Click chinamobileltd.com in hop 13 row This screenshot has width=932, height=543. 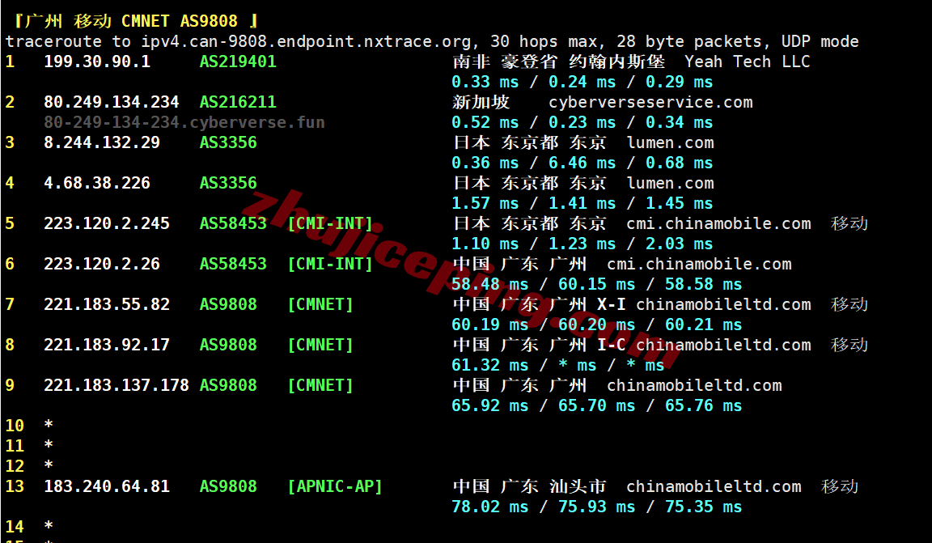(714, 486)
